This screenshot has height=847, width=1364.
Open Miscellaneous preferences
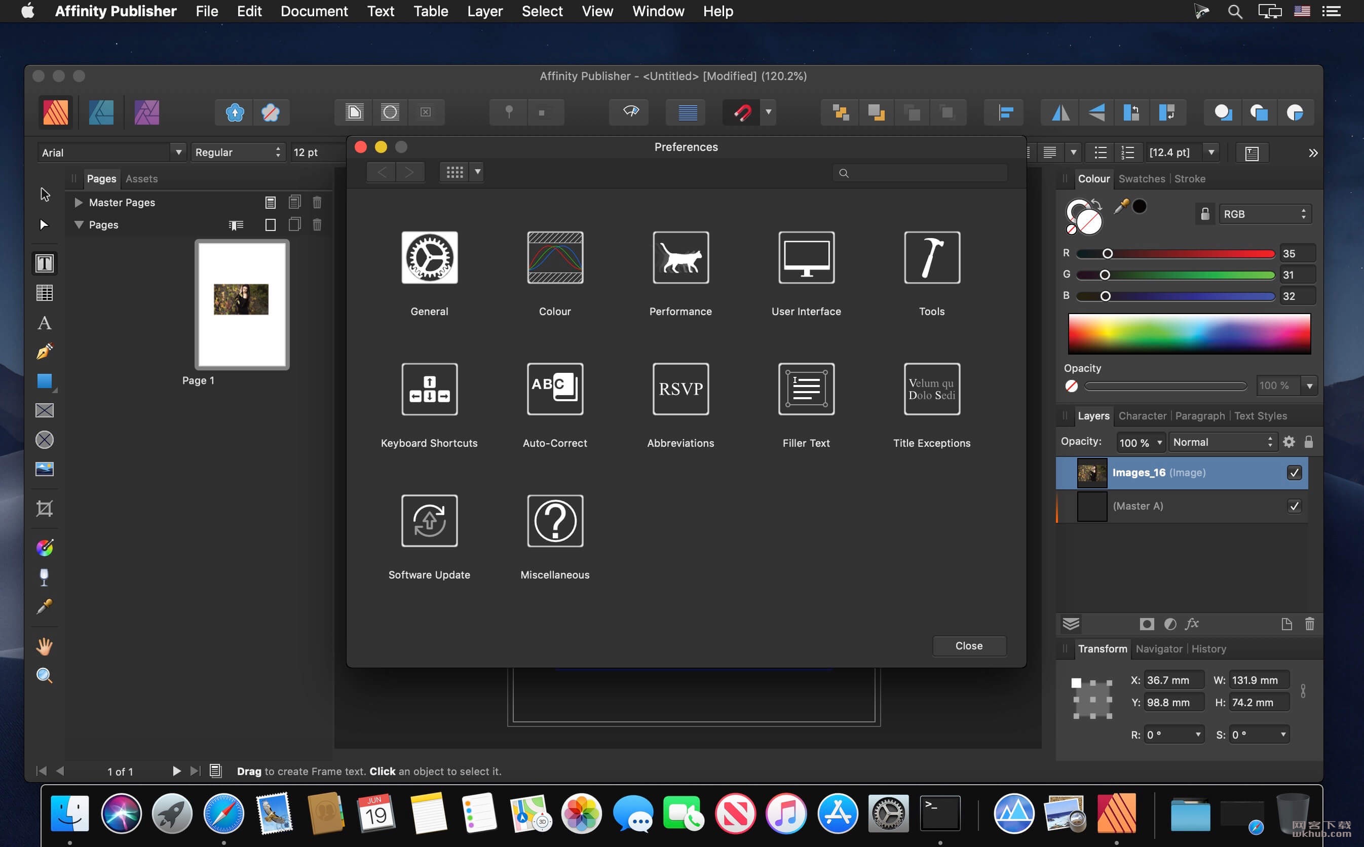click(554, 521)
